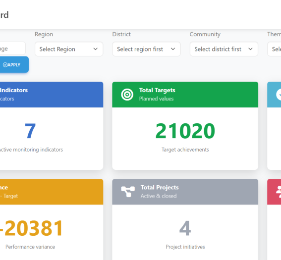Image resolution: width=281 pixels, height=260 pixels.
Task: Click the chevron arrow of the District selector
Action: [x=173, y=49]
